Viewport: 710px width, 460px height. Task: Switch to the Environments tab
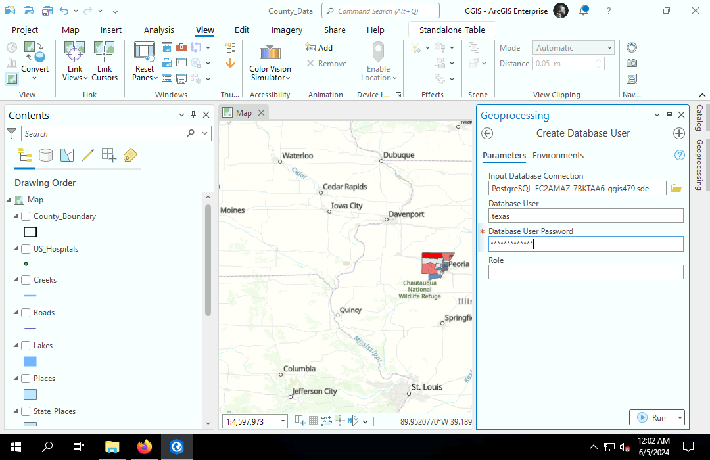point(557,156)
